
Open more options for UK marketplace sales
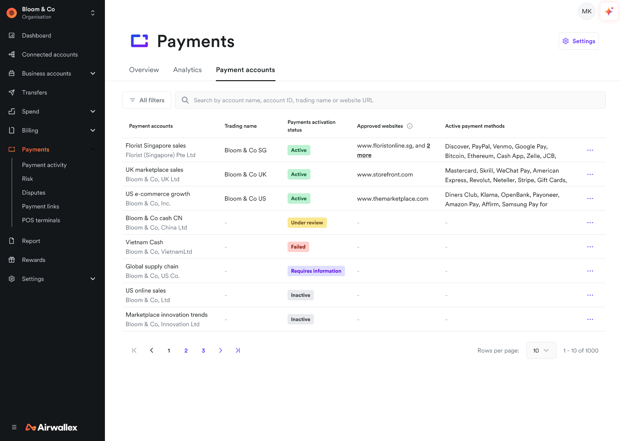[x=590, y=174]
